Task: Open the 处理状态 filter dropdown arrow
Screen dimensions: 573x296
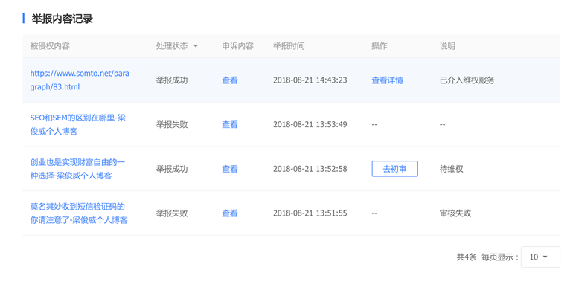Action: 196,46
